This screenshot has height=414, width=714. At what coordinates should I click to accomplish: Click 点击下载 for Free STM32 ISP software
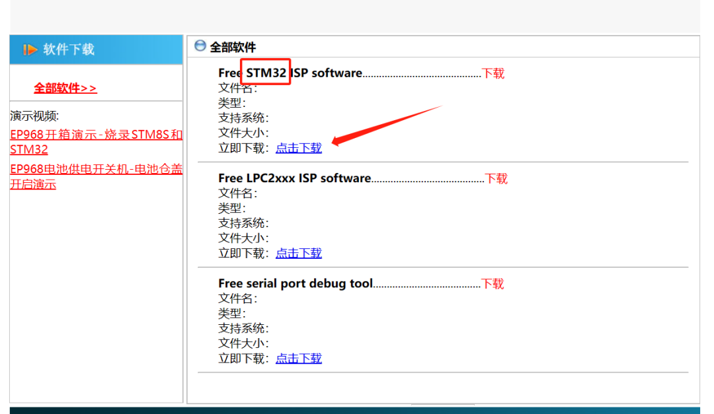tap(298, 148)
